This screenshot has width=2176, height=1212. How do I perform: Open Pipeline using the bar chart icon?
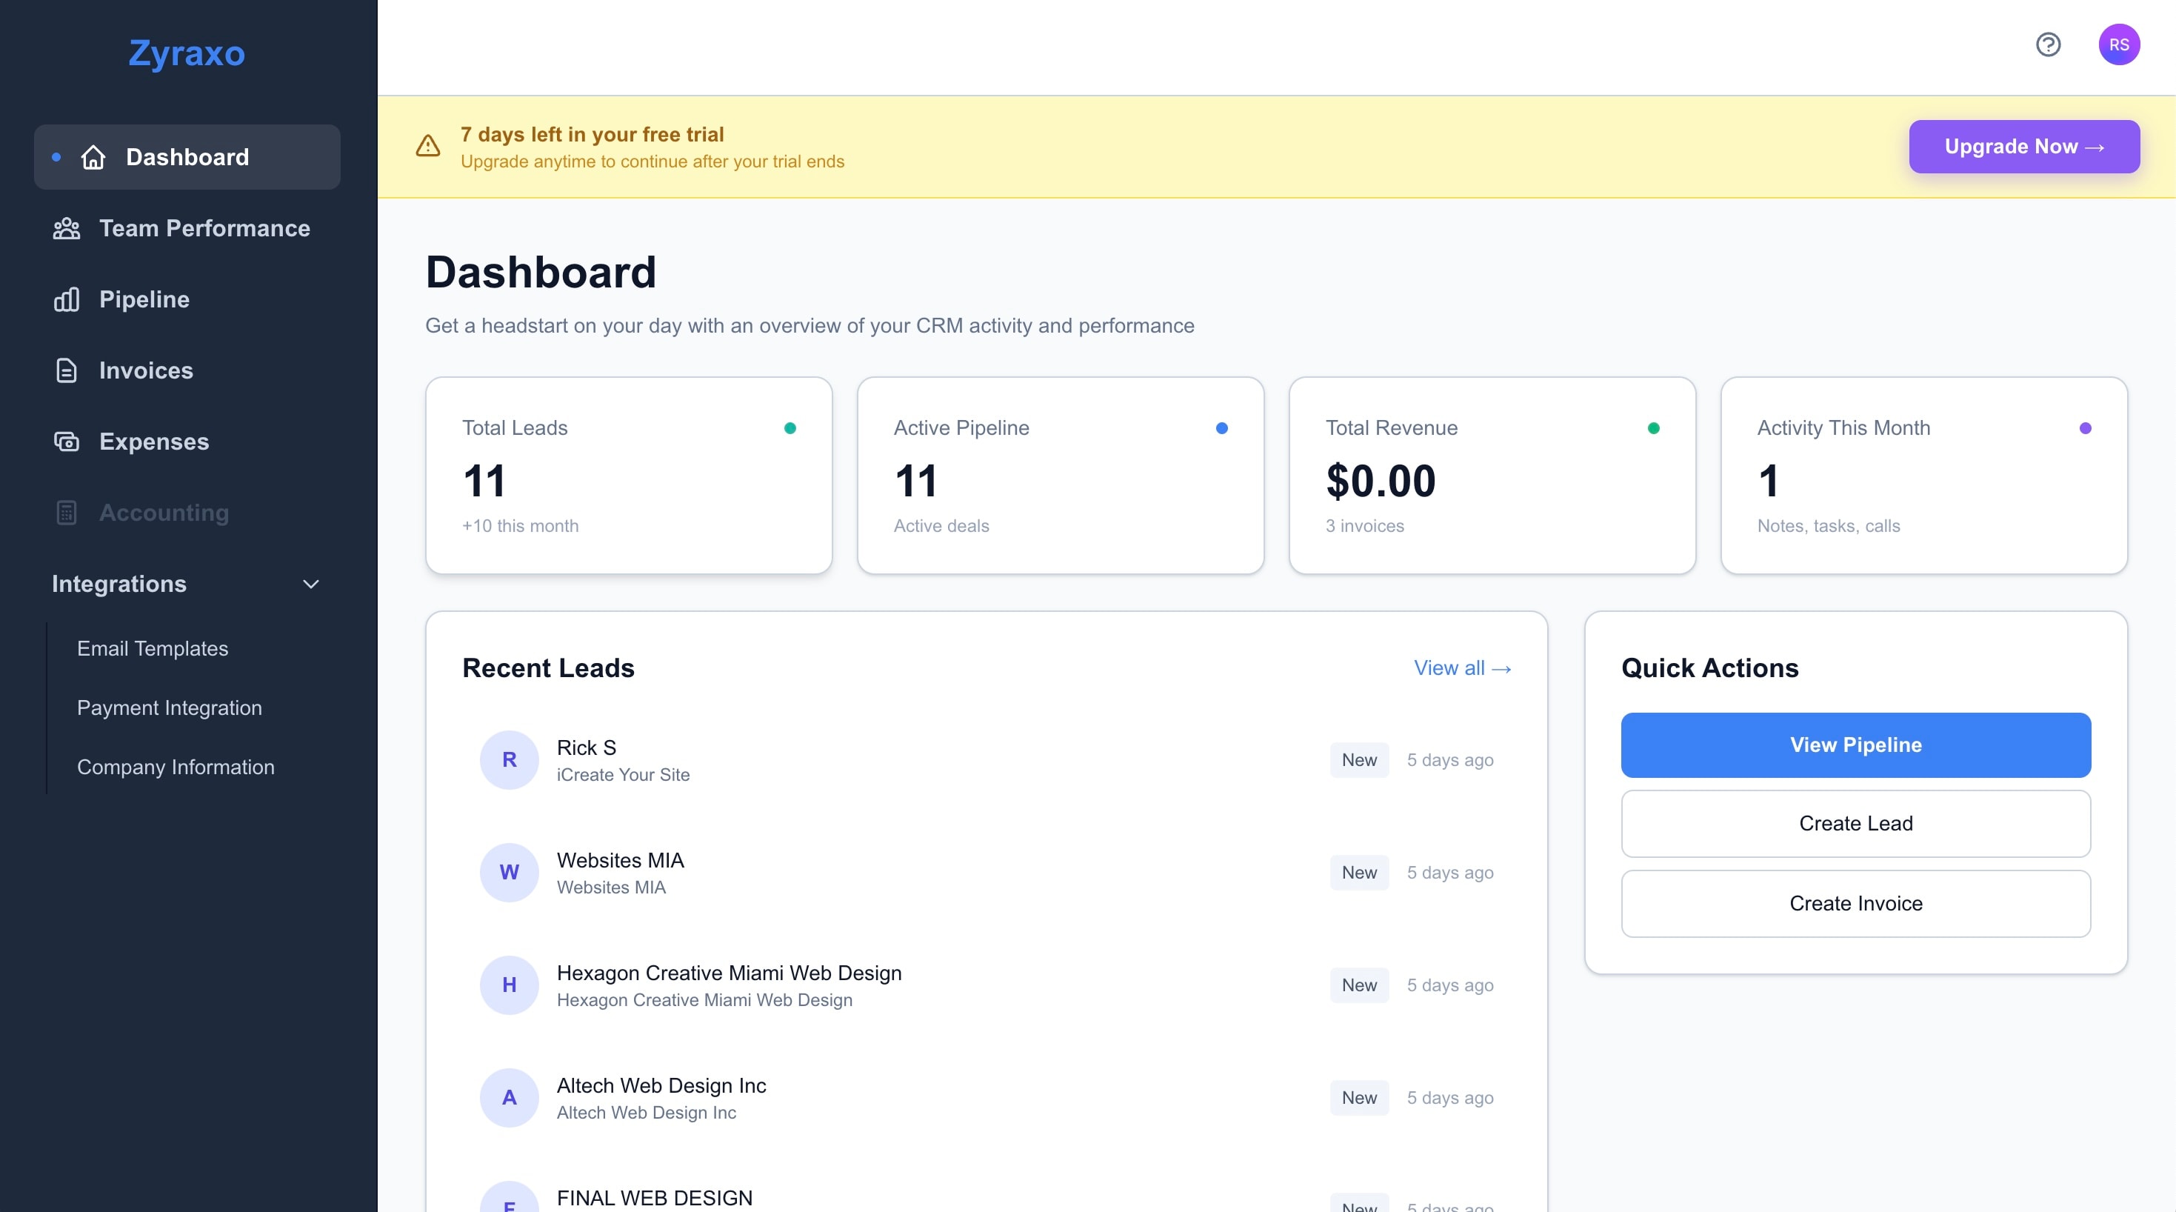(66, 299)
